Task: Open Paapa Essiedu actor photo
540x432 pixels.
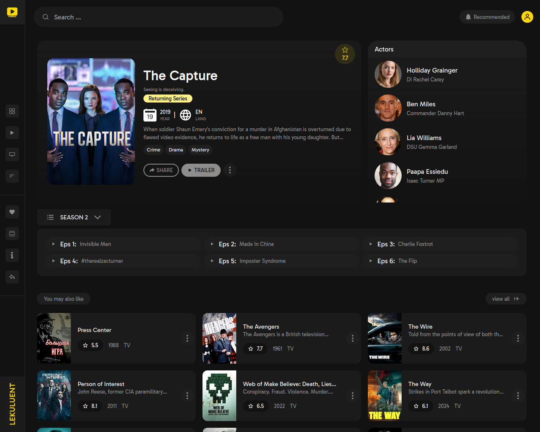Action: click(388, 175)
